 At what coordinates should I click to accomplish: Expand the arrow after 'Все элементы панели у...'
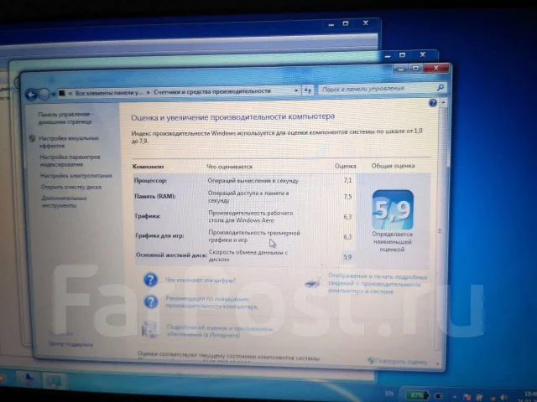pyautogui.click(x=149, y=92)
